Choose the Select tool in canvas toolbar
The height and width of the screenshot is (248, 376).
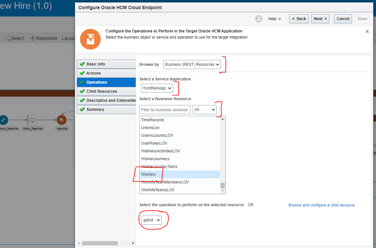(14, 38)
